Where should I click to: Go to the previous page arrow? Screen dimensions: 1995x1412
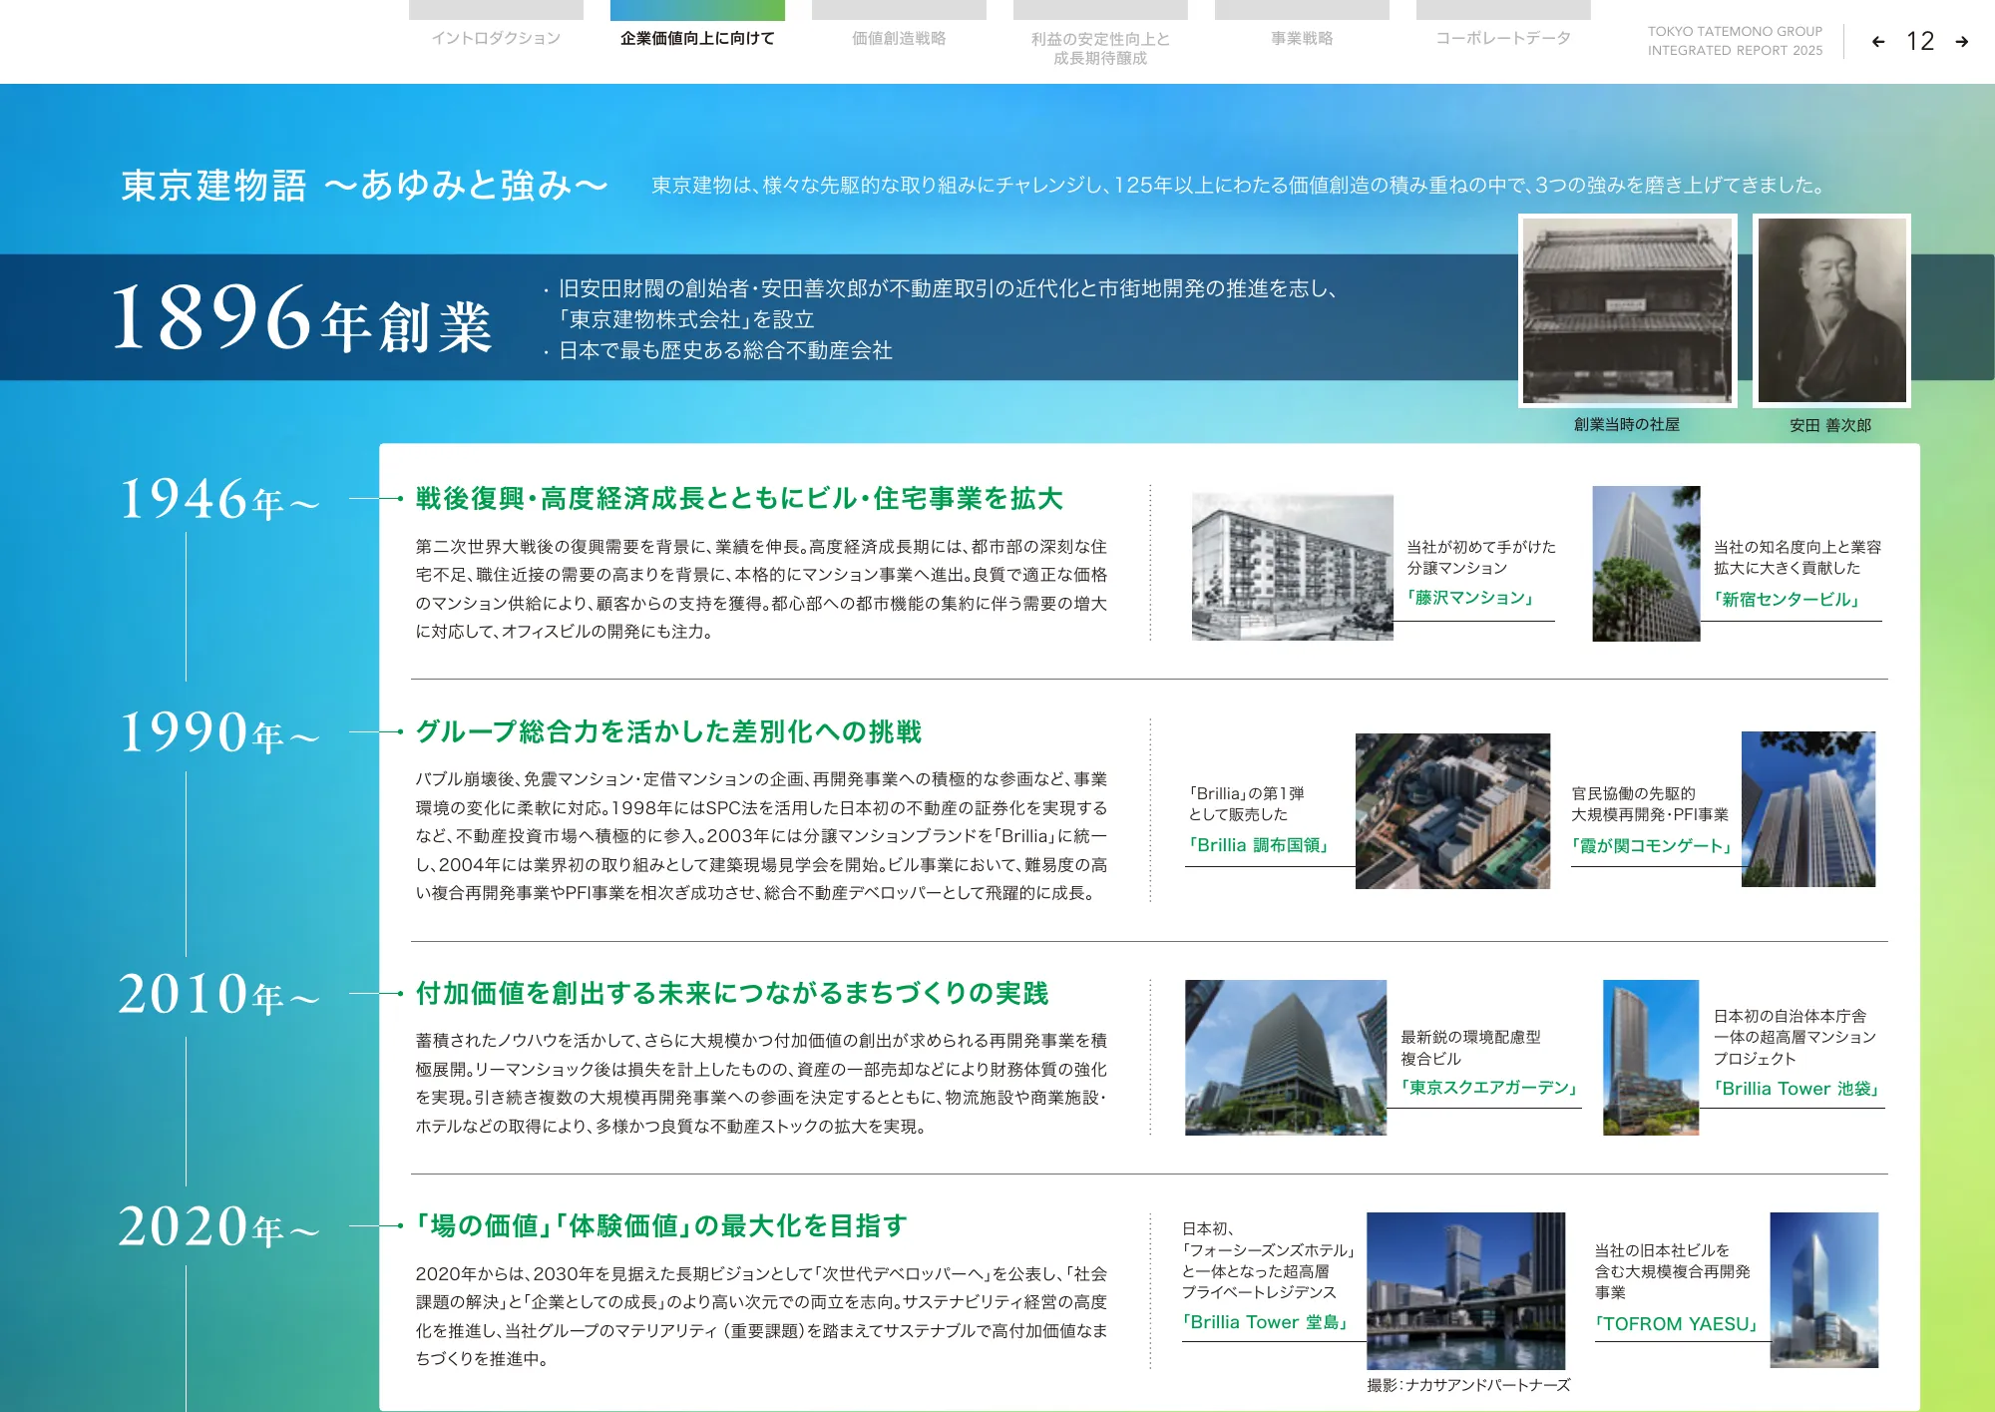(1878, 42)
